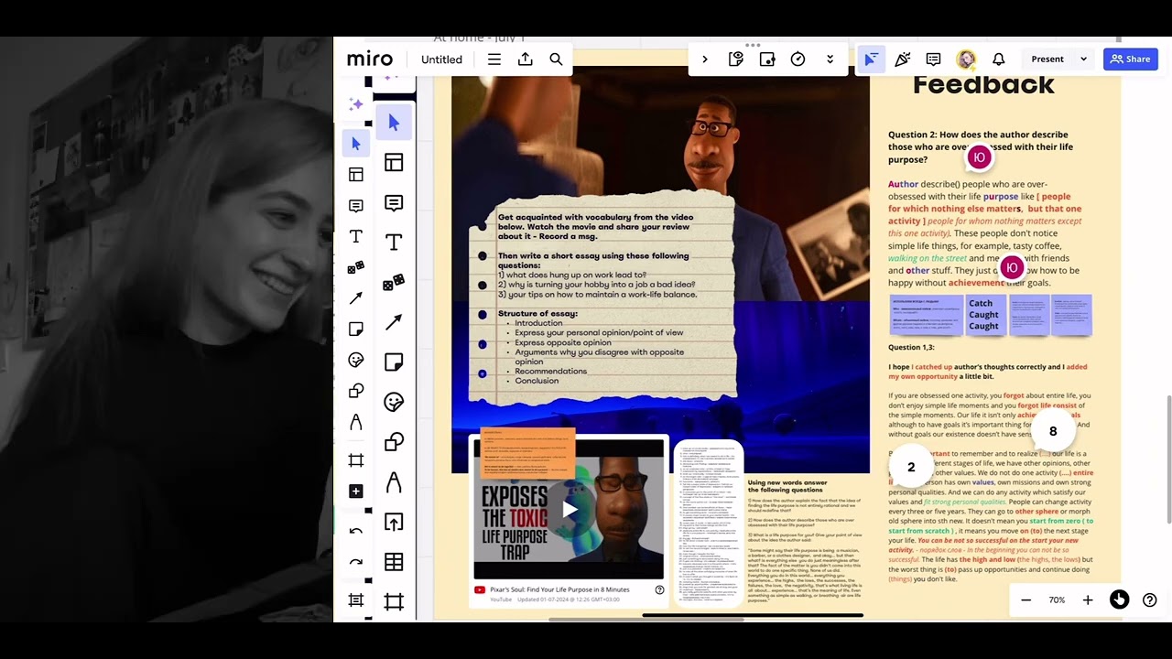Pick the arrow connection line tool
Image resolution: width=1172 pixels, height=659 pixels.
pyautogui.click(x=356, y=298)
